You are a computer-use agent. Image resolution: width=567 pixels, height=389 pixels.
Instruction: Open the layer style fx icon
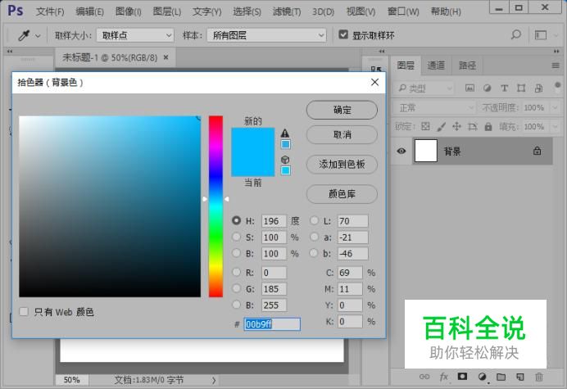pyautogui.click(x=444, y=377)
